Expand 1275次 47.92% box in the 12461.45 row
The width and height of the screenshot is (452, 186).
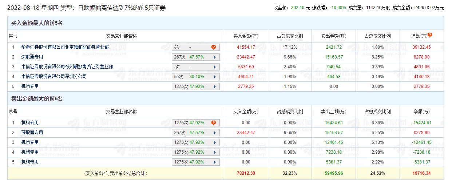click(x=196, y=142)
